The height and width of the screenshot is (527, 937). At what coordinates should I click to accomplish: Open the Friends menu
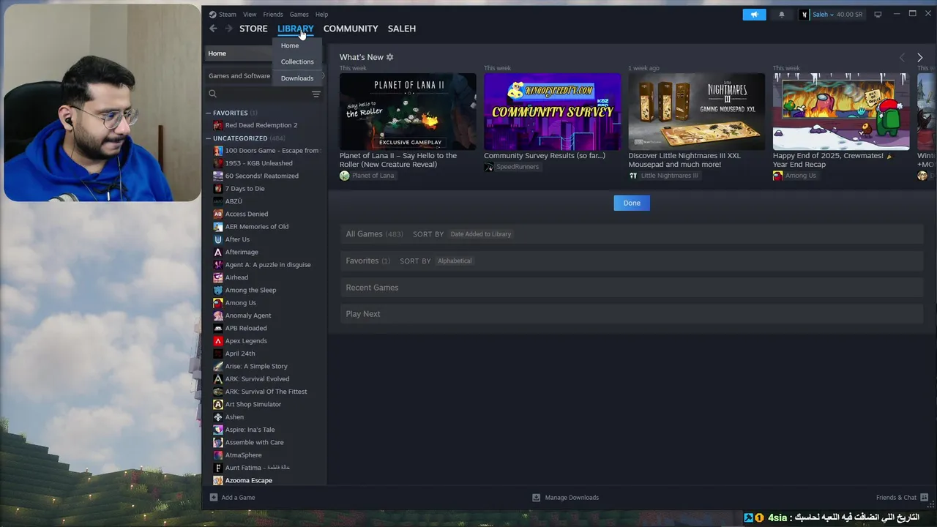(x=273, y=15)
